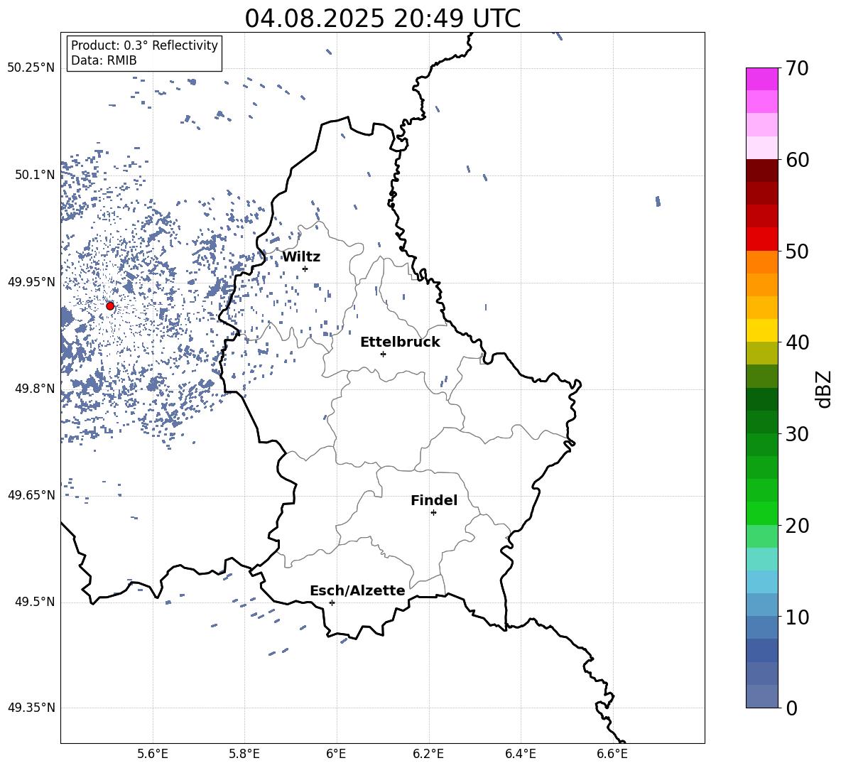Click the magenta swatch near 70 dBZ
This screenshot has height=768, width=841.
762,79
